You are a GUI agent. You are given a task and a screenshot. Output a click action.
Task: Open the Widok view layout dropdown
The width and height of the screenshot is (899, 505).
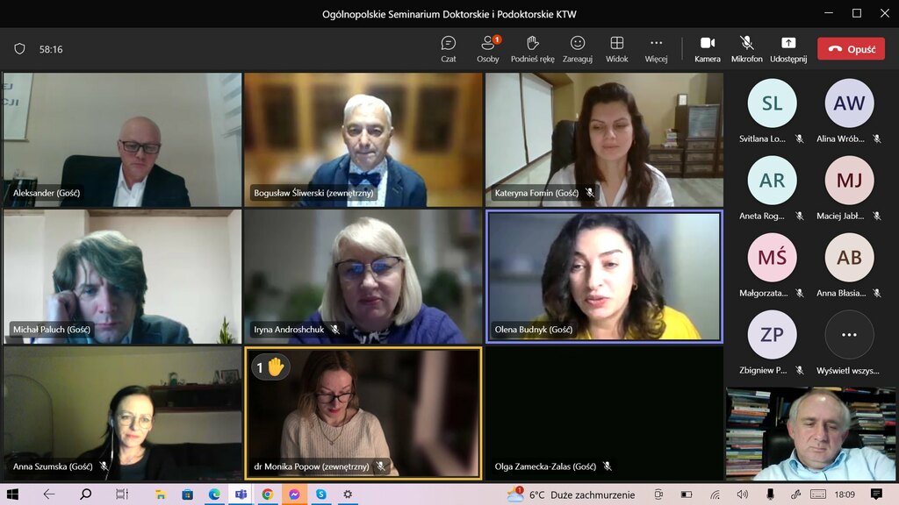click(616, 48)
